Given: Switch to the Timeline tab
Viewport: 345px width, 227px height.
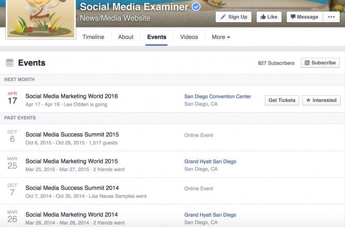Looking at the screenshot, I should 93,37.
